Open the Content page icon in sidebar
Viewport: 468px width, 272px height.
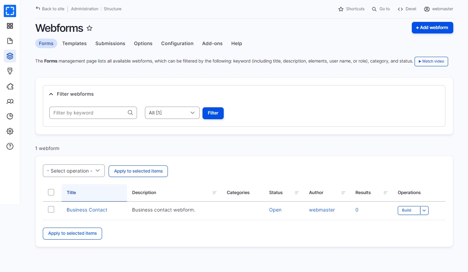tap(10, 41)
